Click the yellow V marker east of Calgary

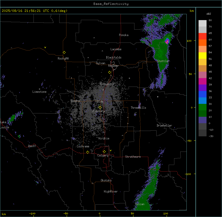pyautogui.click(x=110, y=151)
